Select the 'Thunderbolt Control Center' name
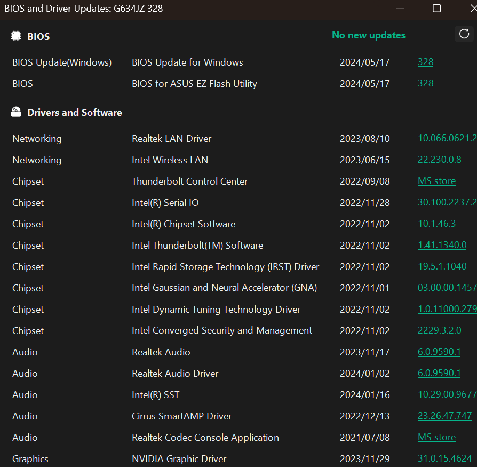477x467 pixels. (189, 181)
